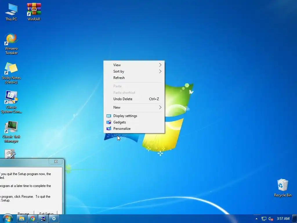
Task: Open Display settings from the context menu
Action: point(134,116)
